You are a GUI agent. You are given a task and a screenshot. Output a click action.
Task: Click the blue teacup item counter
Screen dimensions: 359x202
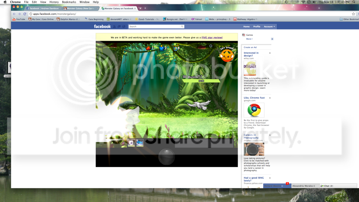coord(163,48)
